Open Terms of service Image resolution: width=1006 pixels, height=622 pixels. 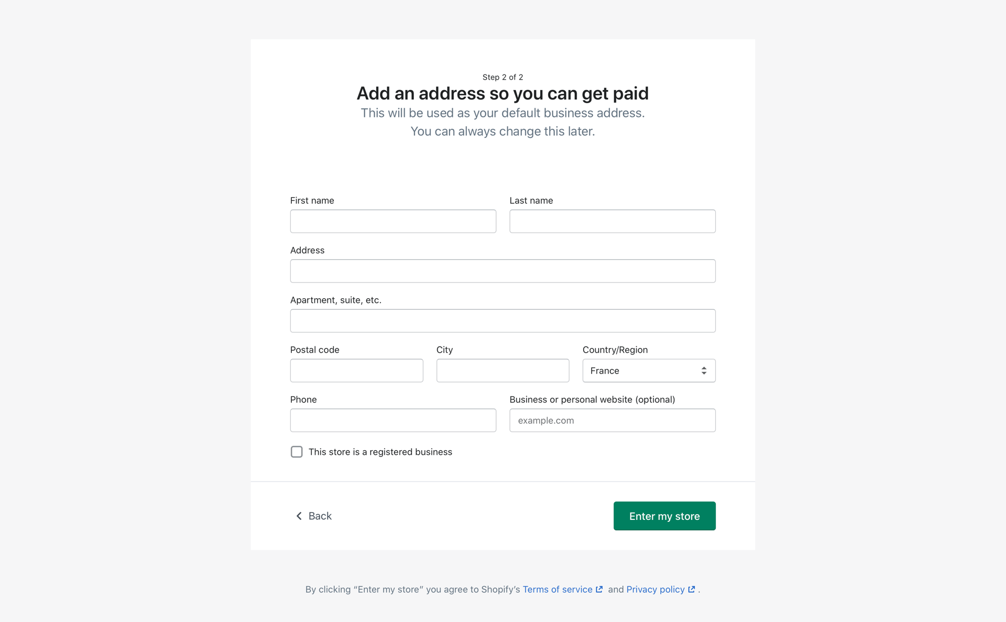click(x=556, y=589)
